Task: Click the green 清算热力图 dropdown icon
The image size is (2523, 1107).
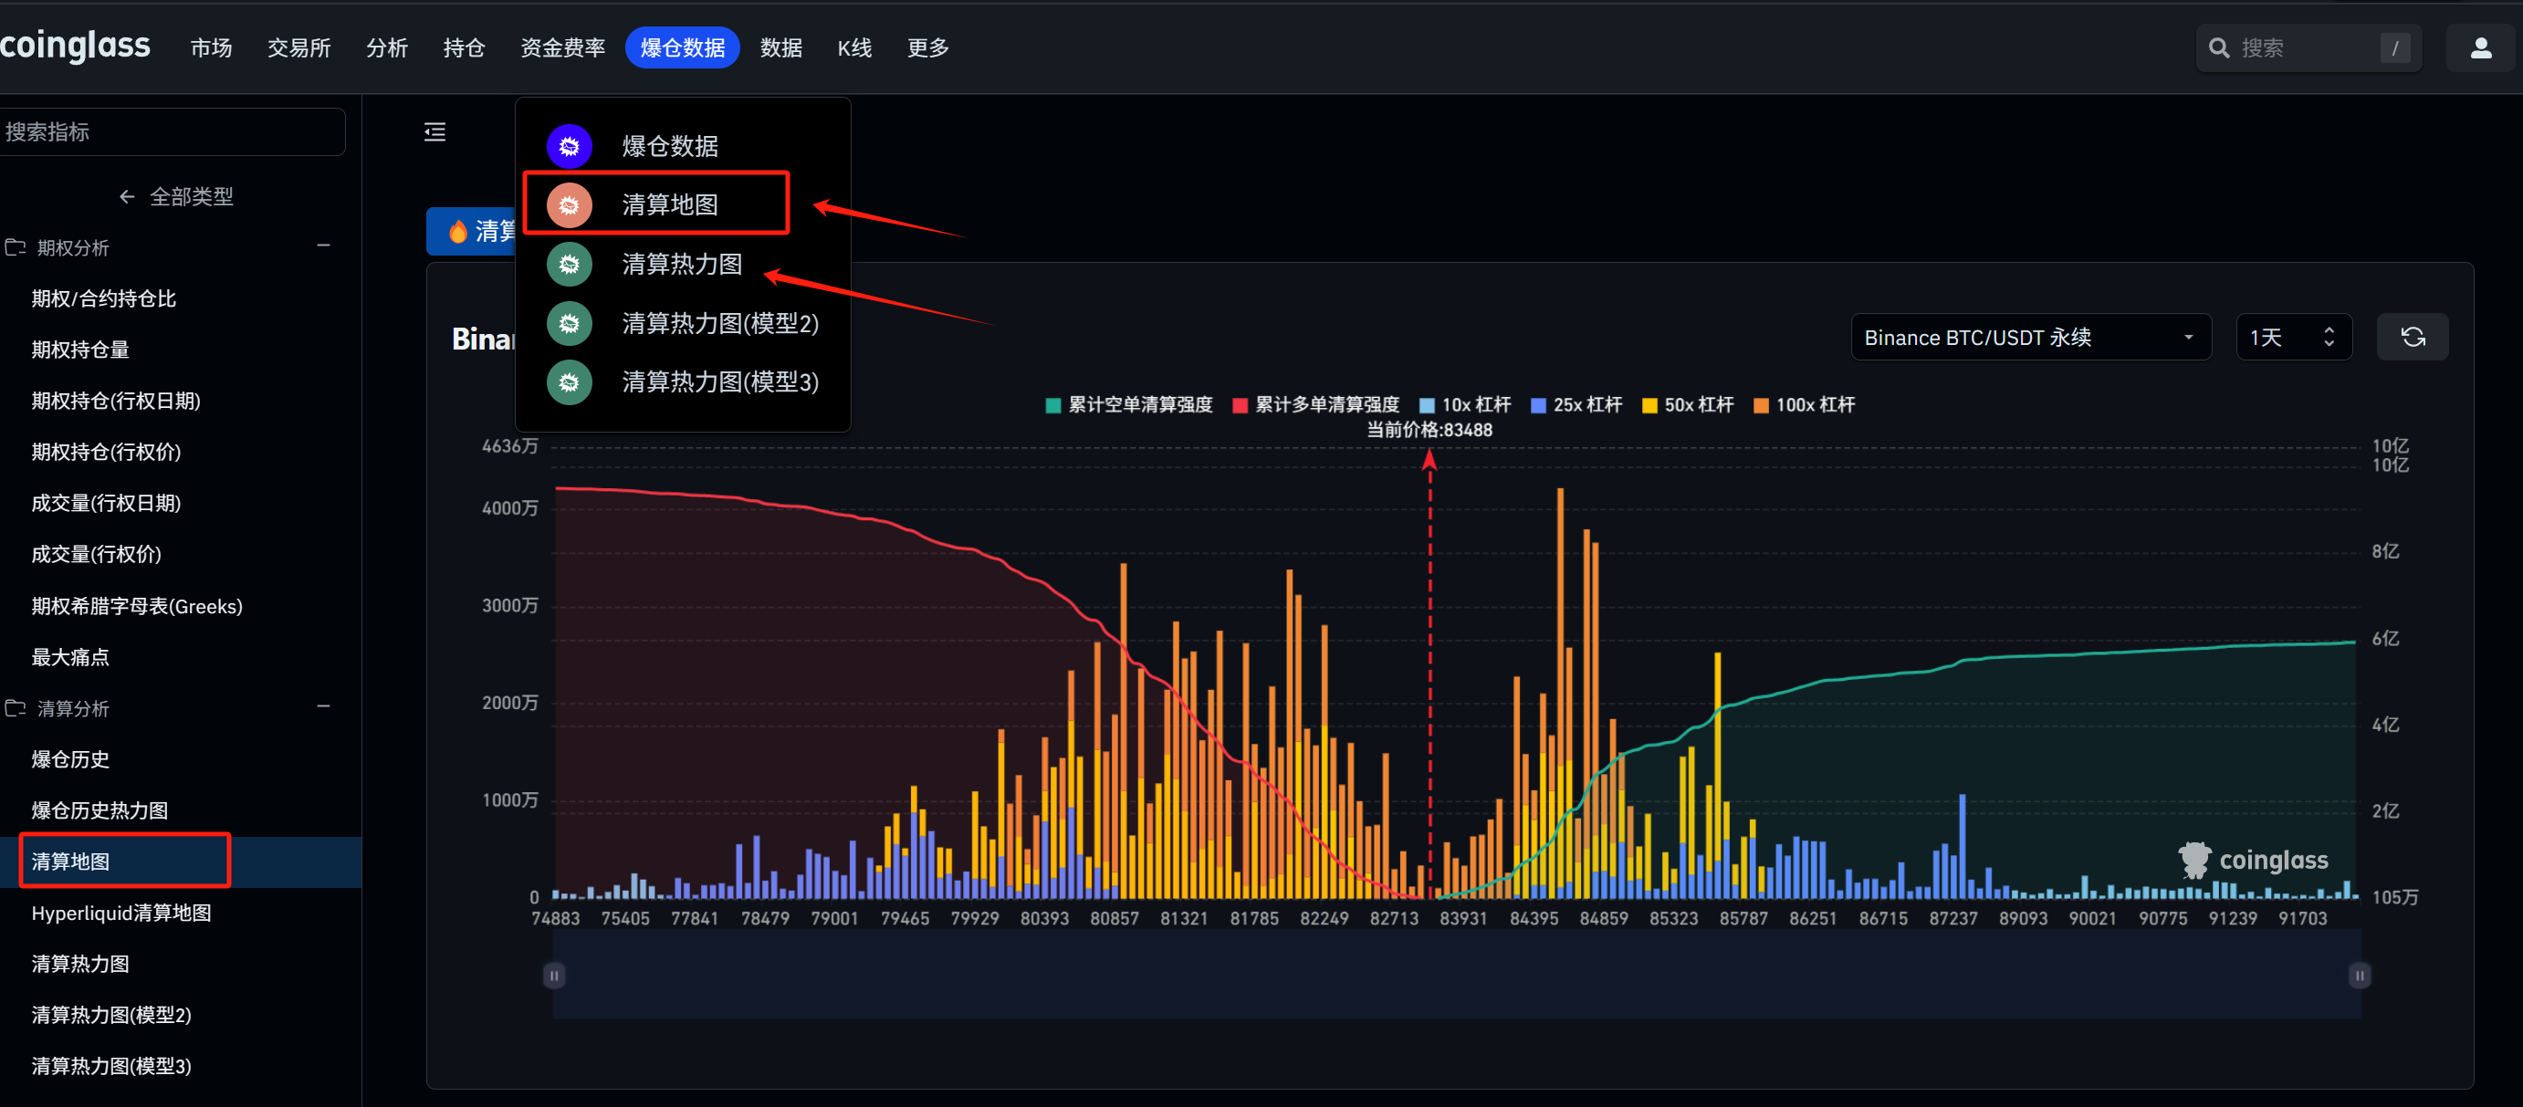Action: pyautogui.click(x=569, y=265)
